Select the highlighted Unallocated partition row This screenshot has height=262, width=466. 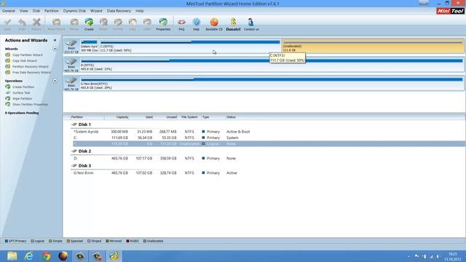coord(269,144)
